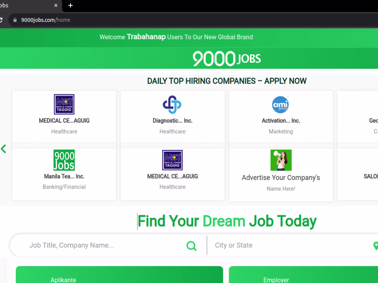Click the left carousel navigation arrow
This screenshot has height=283, width=378.
click(x=3, y=149)
